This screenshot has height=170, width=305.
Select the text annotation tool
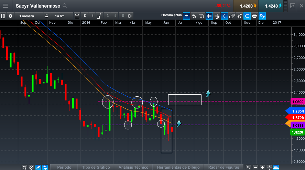[x=202, y=16]
